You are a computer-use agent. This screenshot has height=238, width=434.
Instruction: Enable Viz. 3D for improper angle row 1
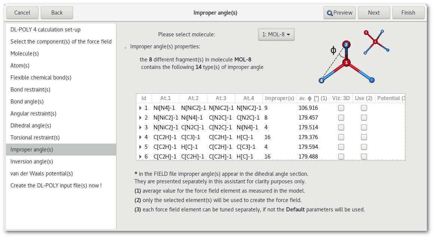tap(341, 108)
